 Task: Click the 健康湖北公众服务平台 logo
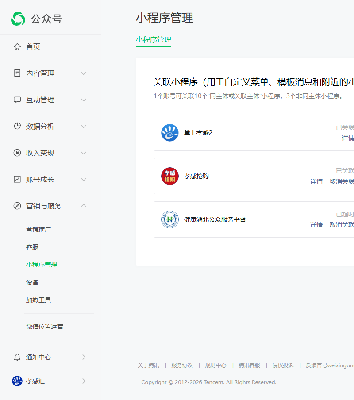[170, 219]
